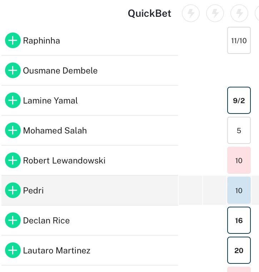Add Raphinha using the green plus icon

tap(13, 40)
